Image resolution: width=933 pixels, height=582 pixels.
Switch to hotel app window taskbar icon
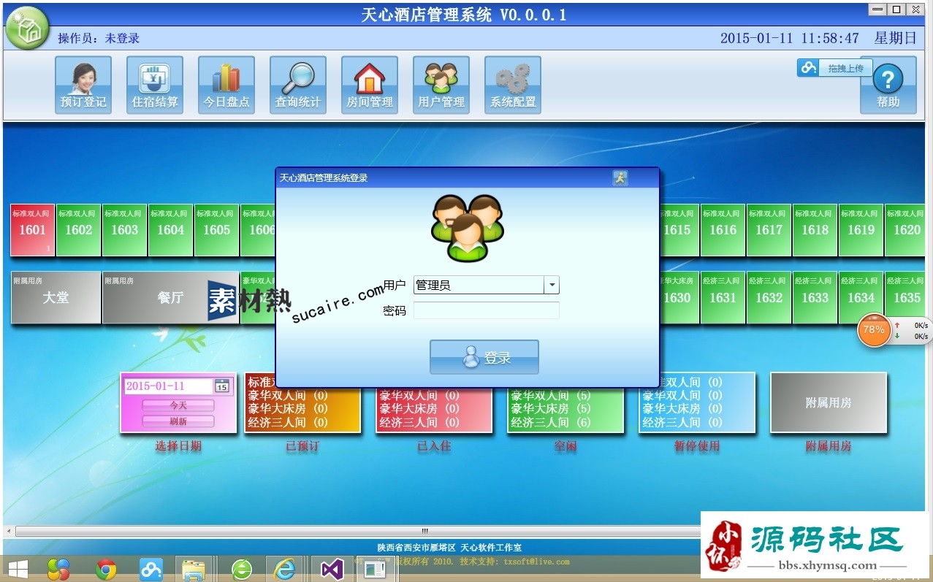[375, 569]
